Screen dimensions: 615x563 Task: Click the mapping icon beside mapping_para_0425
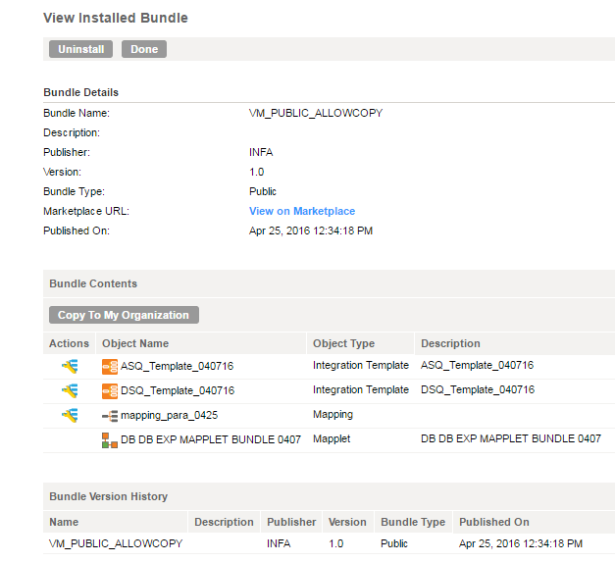pyautogui.click(x=110, y=416)
